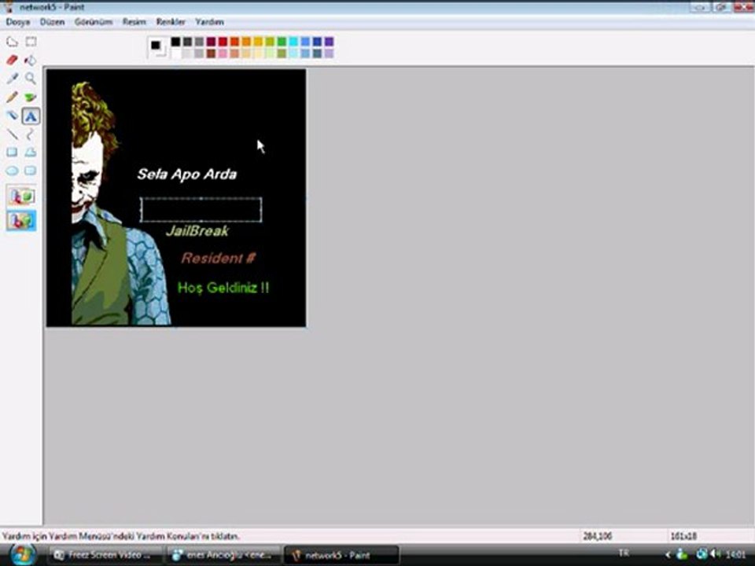Viewport: 755px width, 566px height.
Task: Select the Airbrush tool
Action: pos(12,116)
